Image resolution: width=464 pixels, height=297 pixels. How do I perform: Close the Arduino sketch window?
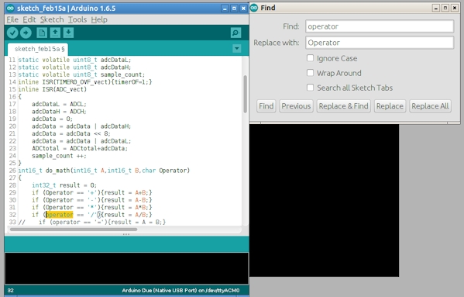coord(243,9)
